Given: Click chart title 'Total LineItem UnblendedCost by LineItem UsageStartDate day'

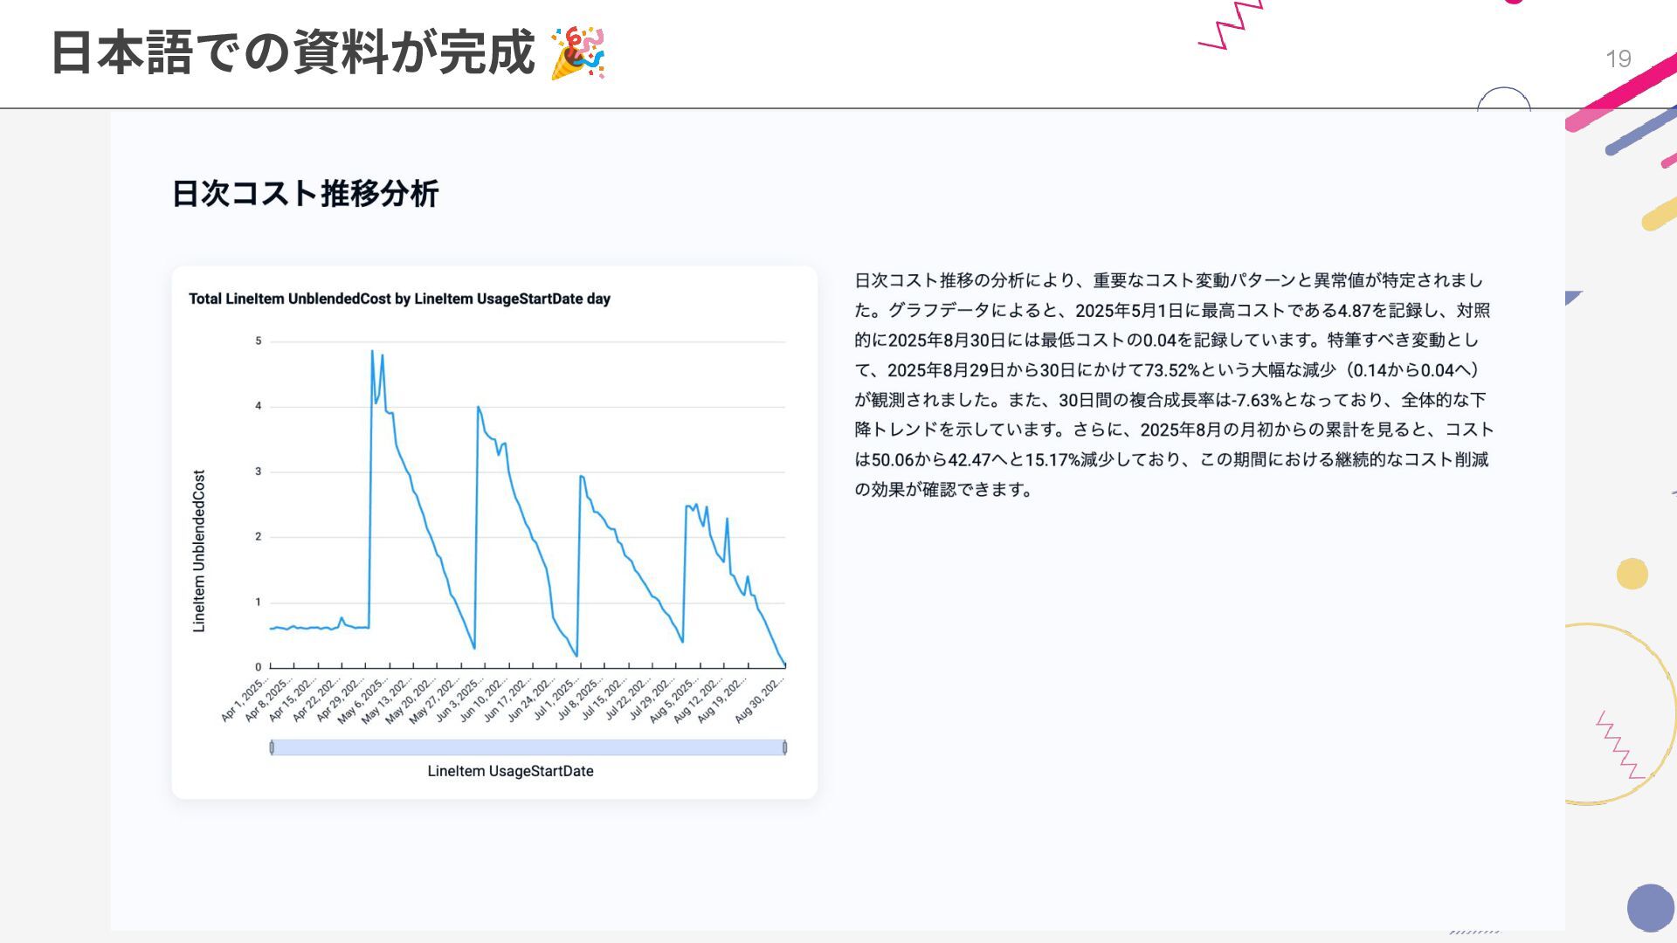Looking at the screenshot, I should (399, 299).
